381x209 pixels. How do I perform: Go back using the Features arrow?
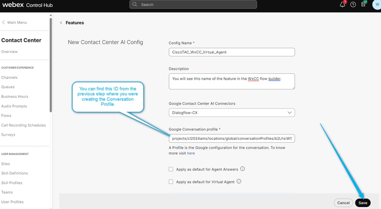pos(61,22)
